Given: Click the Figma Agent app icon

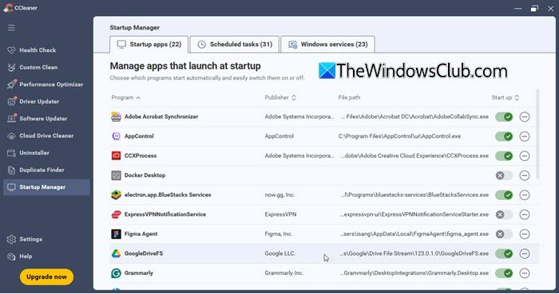Looking at the screenshot, I should pos(116,234).
